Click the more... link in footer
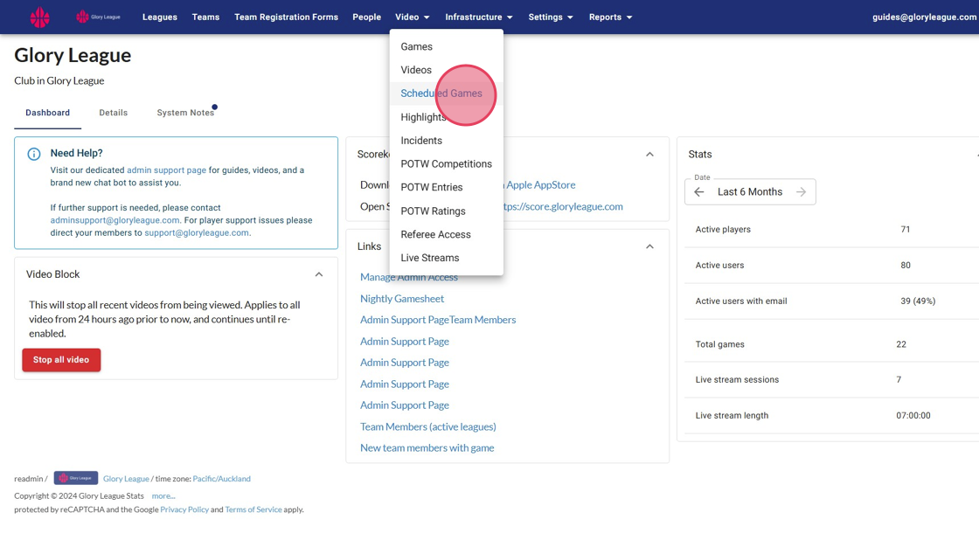Viewport: 979px width, 547px height. (x=163, y=495)
